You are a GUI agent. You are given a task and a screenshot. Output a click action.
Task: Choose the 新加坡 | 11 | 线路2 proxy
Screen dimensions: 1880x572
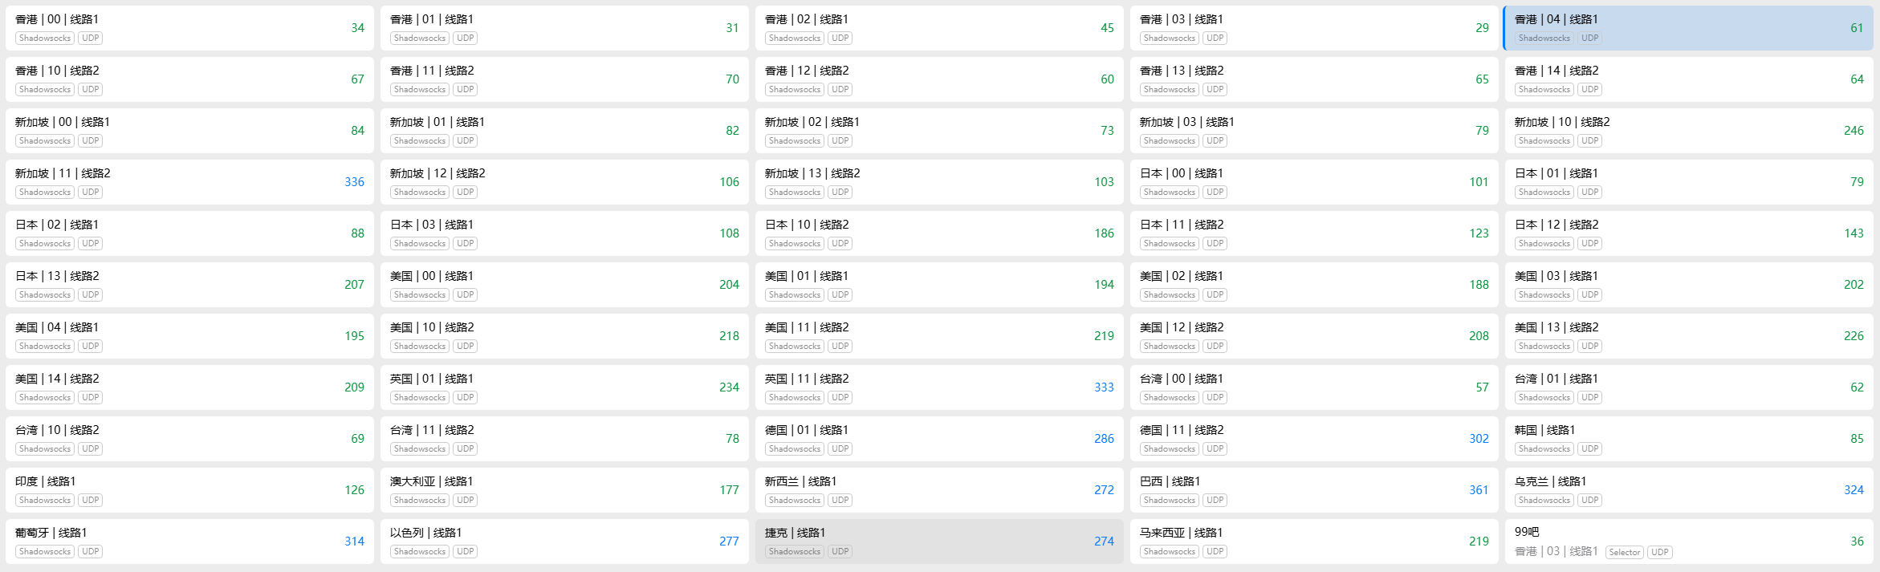(189, 182)
